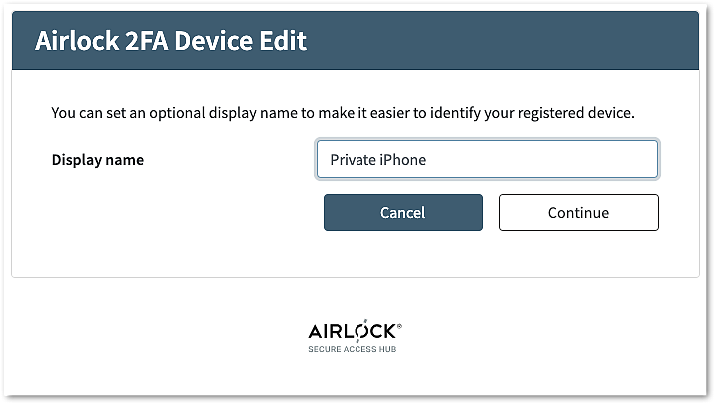This screenshot has width=715, height=404.
Task: Click the registered trademark symbol by logo
Action: pyautogui.click(x=400, y=326)
